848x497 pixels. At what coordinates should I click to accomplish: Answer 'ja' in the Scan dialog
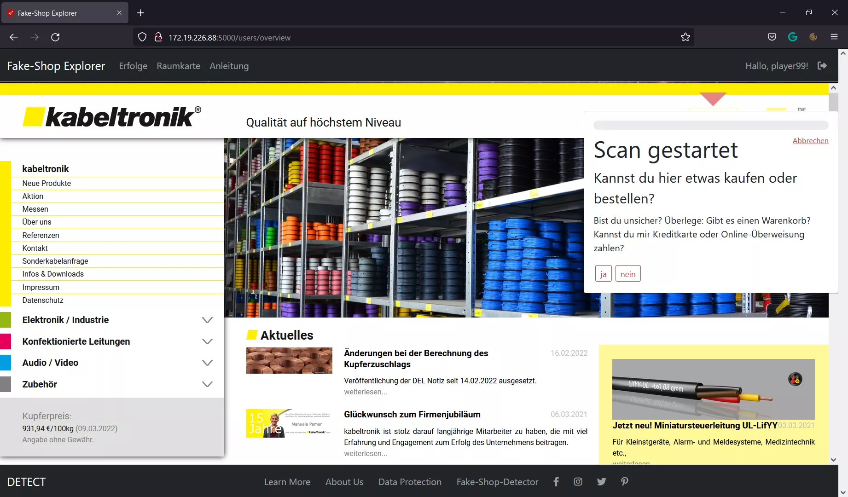coord(603,273)
